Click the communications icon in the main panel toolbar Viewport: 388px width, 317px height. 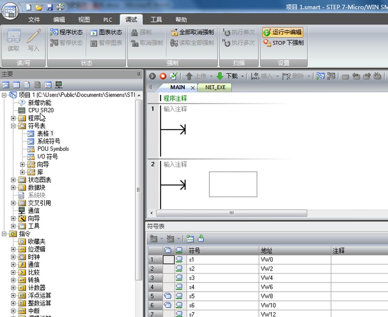59,85
